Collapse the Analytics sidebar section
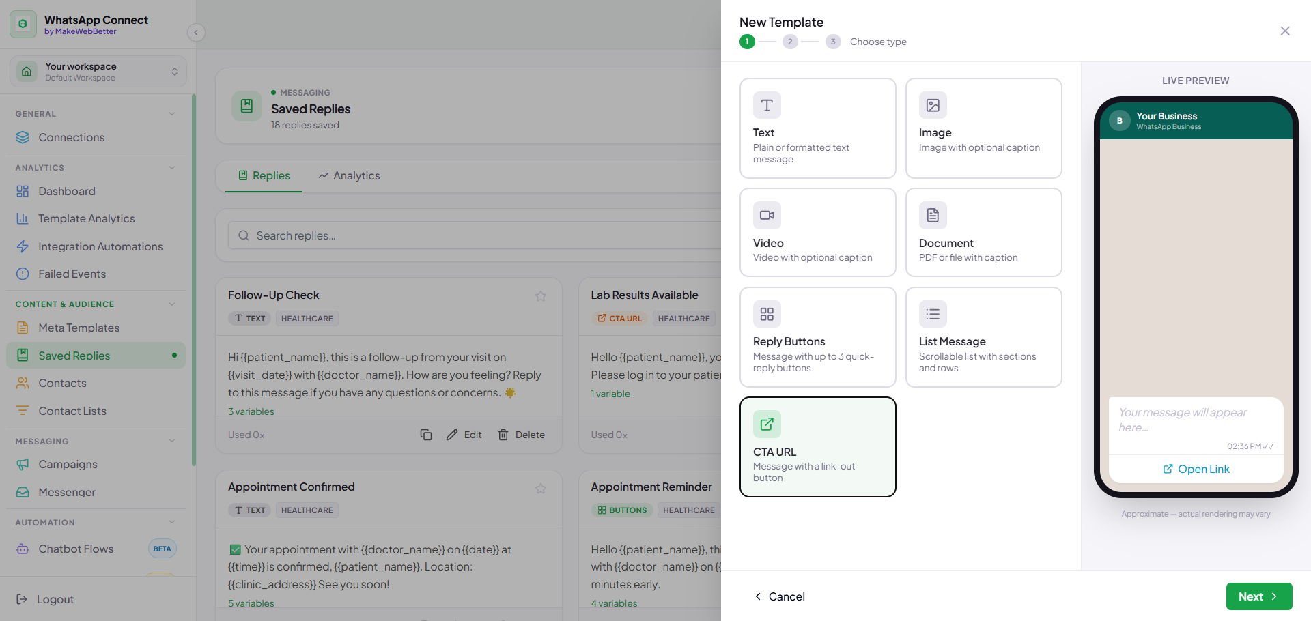Image resolution: width=1311 pixels, height=621 pixels. coord(172,168)
